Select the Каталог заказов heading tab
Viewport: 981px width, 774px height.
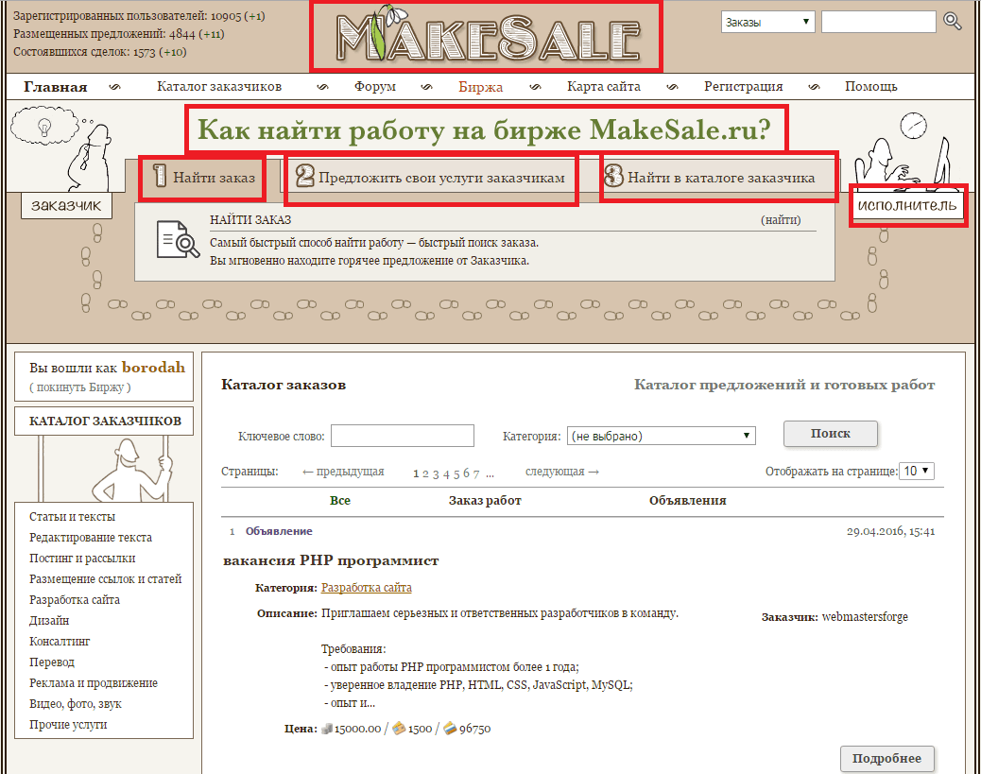click(x=284, y=385)
